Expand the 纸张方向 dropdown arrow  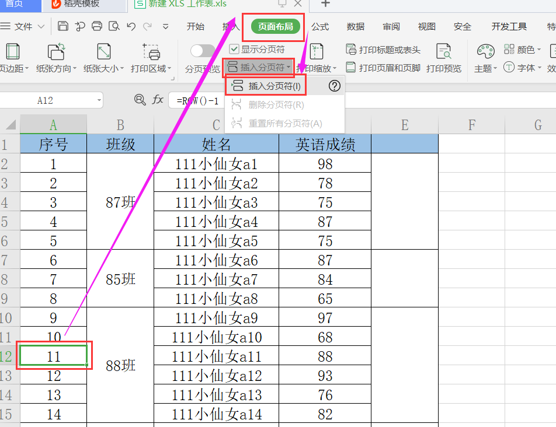(x=75, y=69)
